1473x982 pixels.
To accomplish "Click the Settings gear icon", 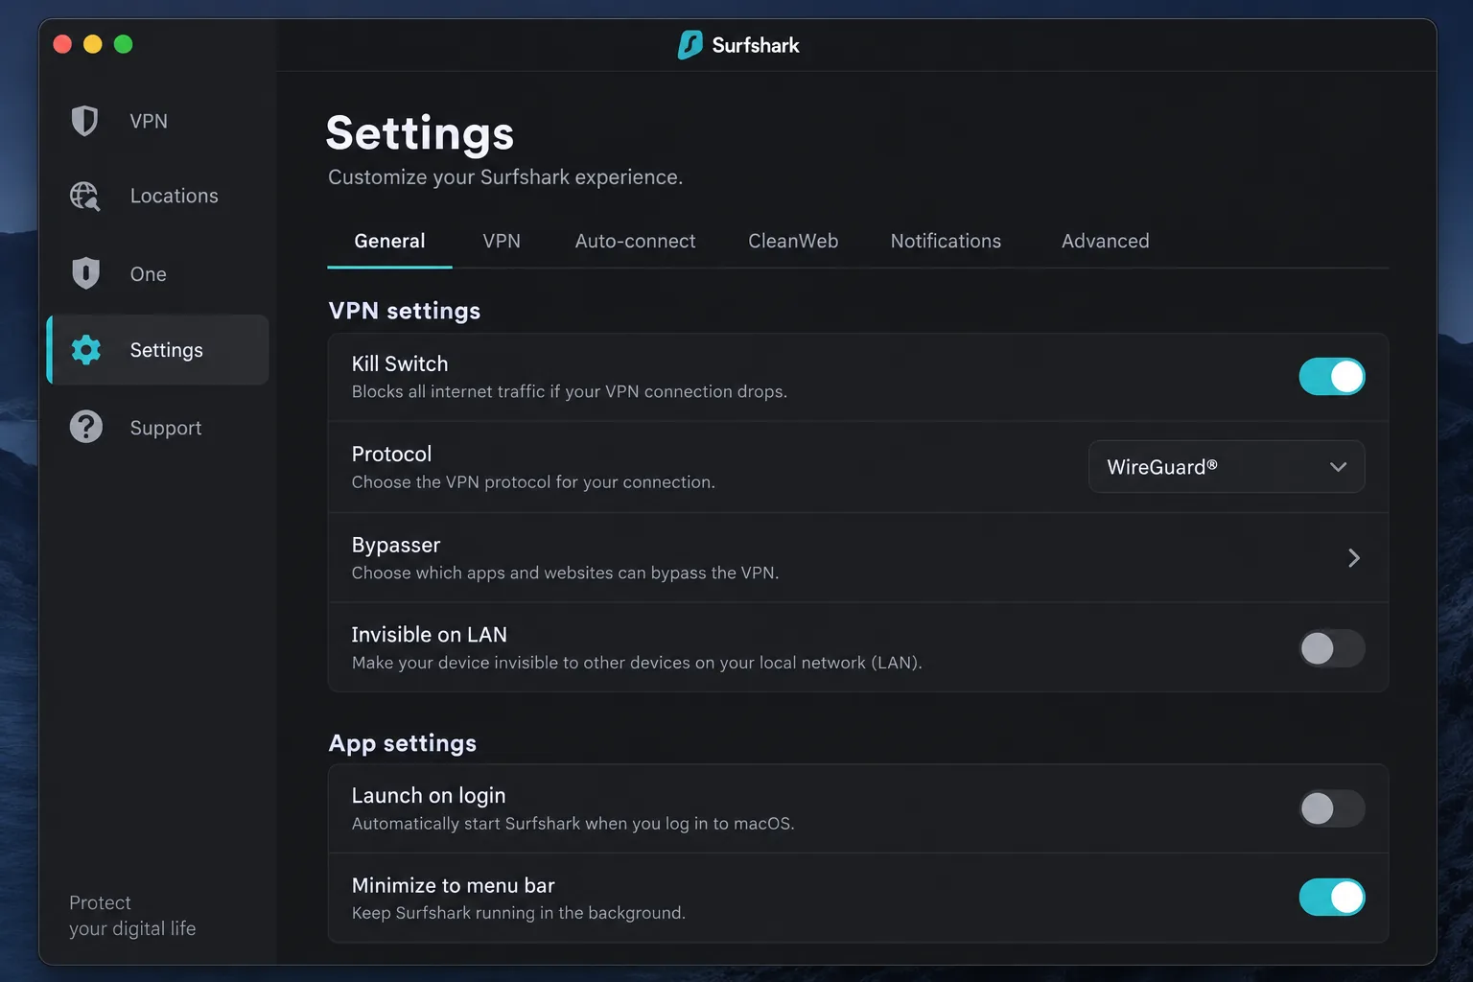I will point(85,350).
